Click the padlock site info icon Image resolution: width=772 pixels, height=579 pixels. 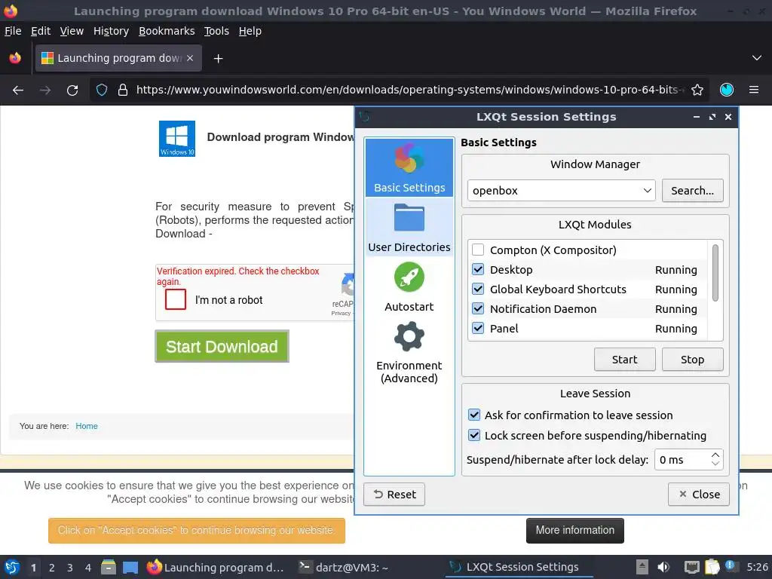click(123, 90)
